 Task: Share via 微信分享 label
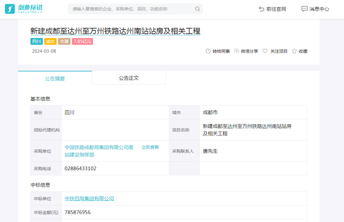point(250,51)
